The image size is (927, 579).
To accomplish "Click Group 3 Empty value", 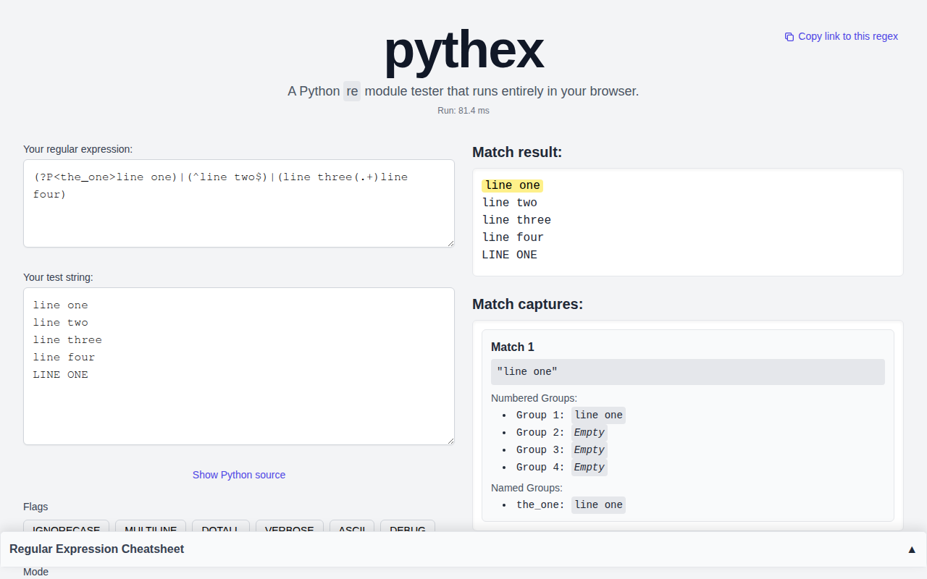I will pyautogui.click(x=589, y=450).
